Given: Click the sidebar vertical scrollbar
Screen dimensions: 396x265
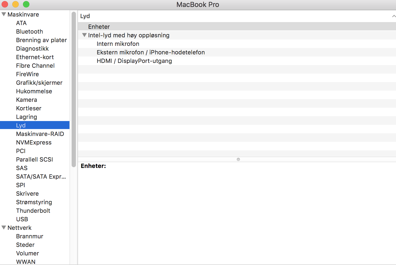Looking at the screenshot, I should tap(74, 90).
